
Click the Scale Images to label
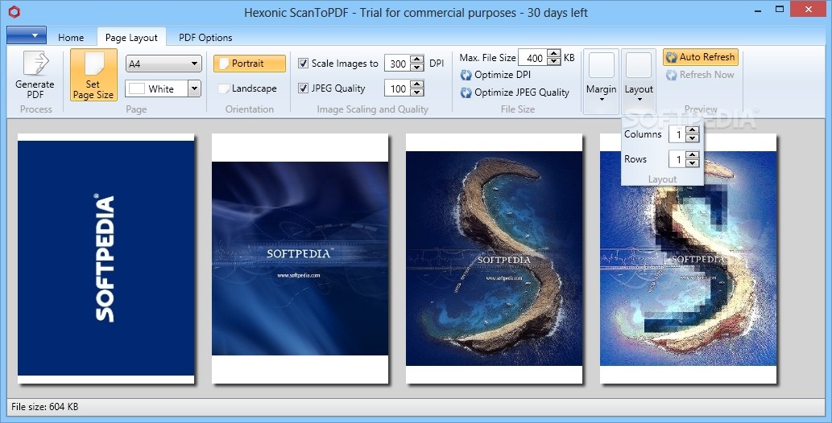coord(345,64)
